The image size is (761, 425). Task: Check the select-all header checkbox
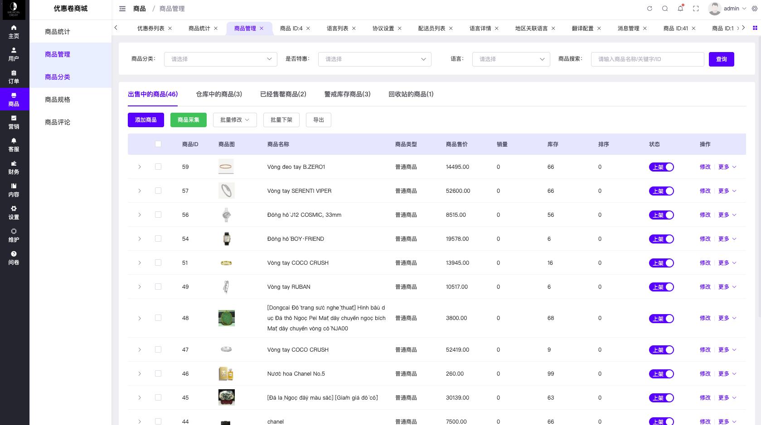(x=158, y=144)
